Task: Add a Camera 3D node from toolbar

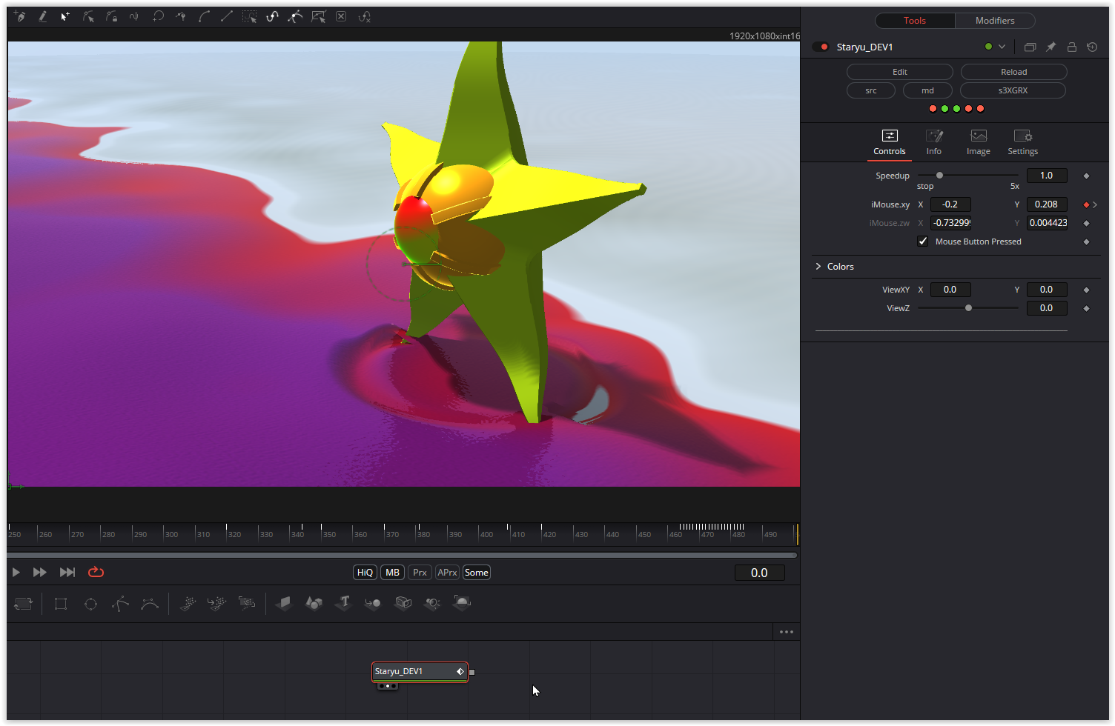Action: [x=403, y=603]
